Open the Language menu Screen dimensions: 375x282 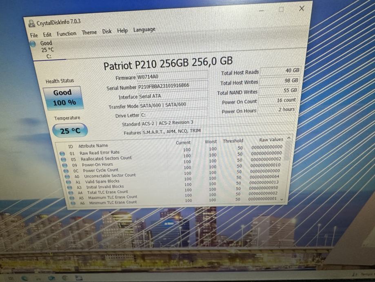point(144,29)
